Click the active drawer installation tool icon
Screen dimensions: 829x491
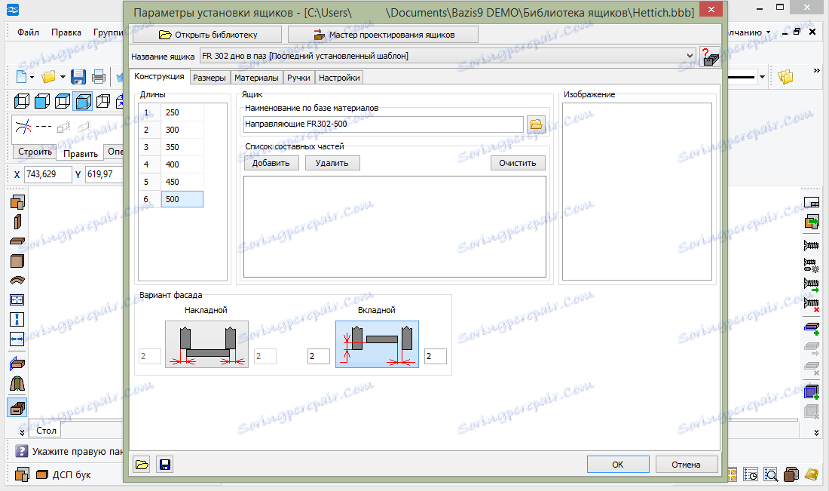tap(17, 408)
